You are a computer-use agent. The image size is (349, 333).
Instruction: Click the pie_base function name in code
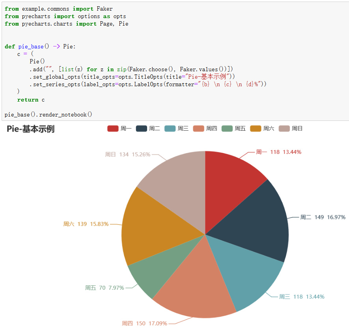[x=31, y=46]
